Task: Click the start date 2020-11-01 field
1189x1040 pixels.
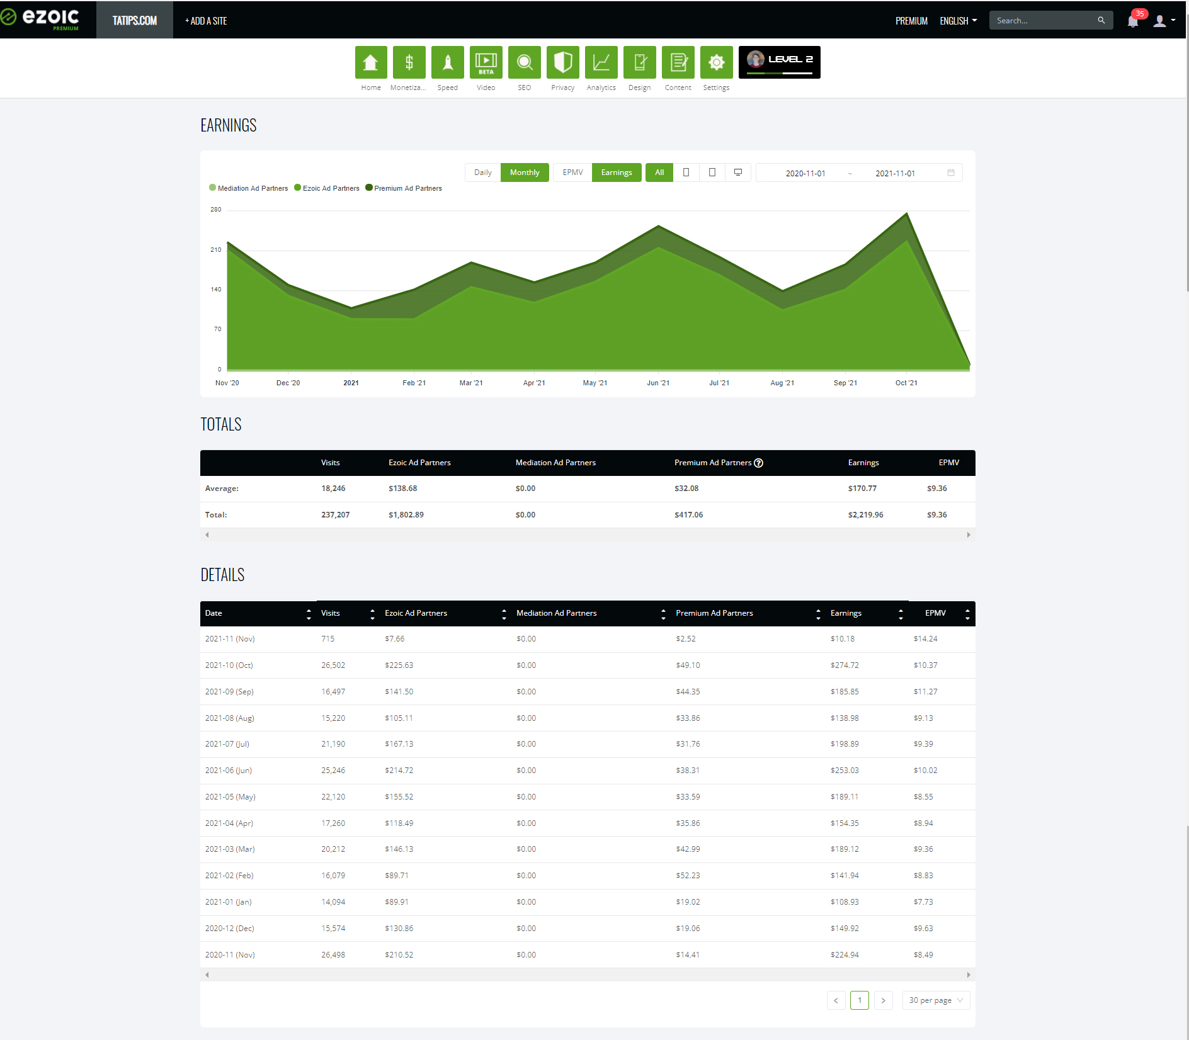Action: pyautogui.click(x=805, y=173)
